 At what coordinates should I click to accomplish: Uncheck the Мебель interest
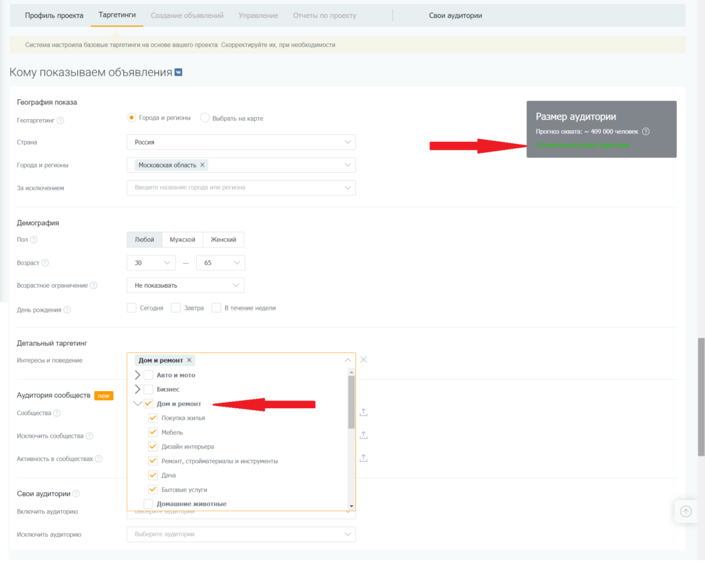point(153,432)
